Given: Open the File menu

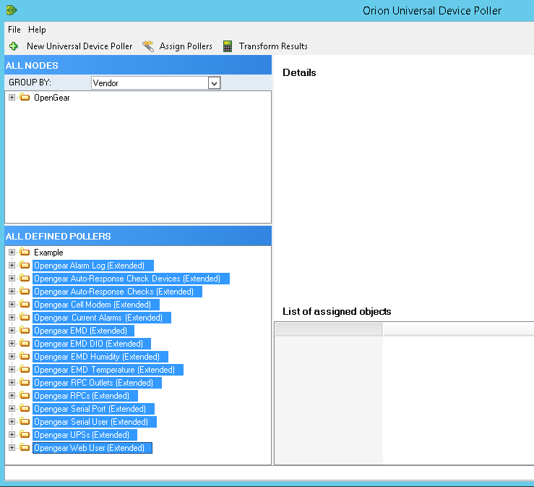Looking at the screenshot, I should pos(14,30).
